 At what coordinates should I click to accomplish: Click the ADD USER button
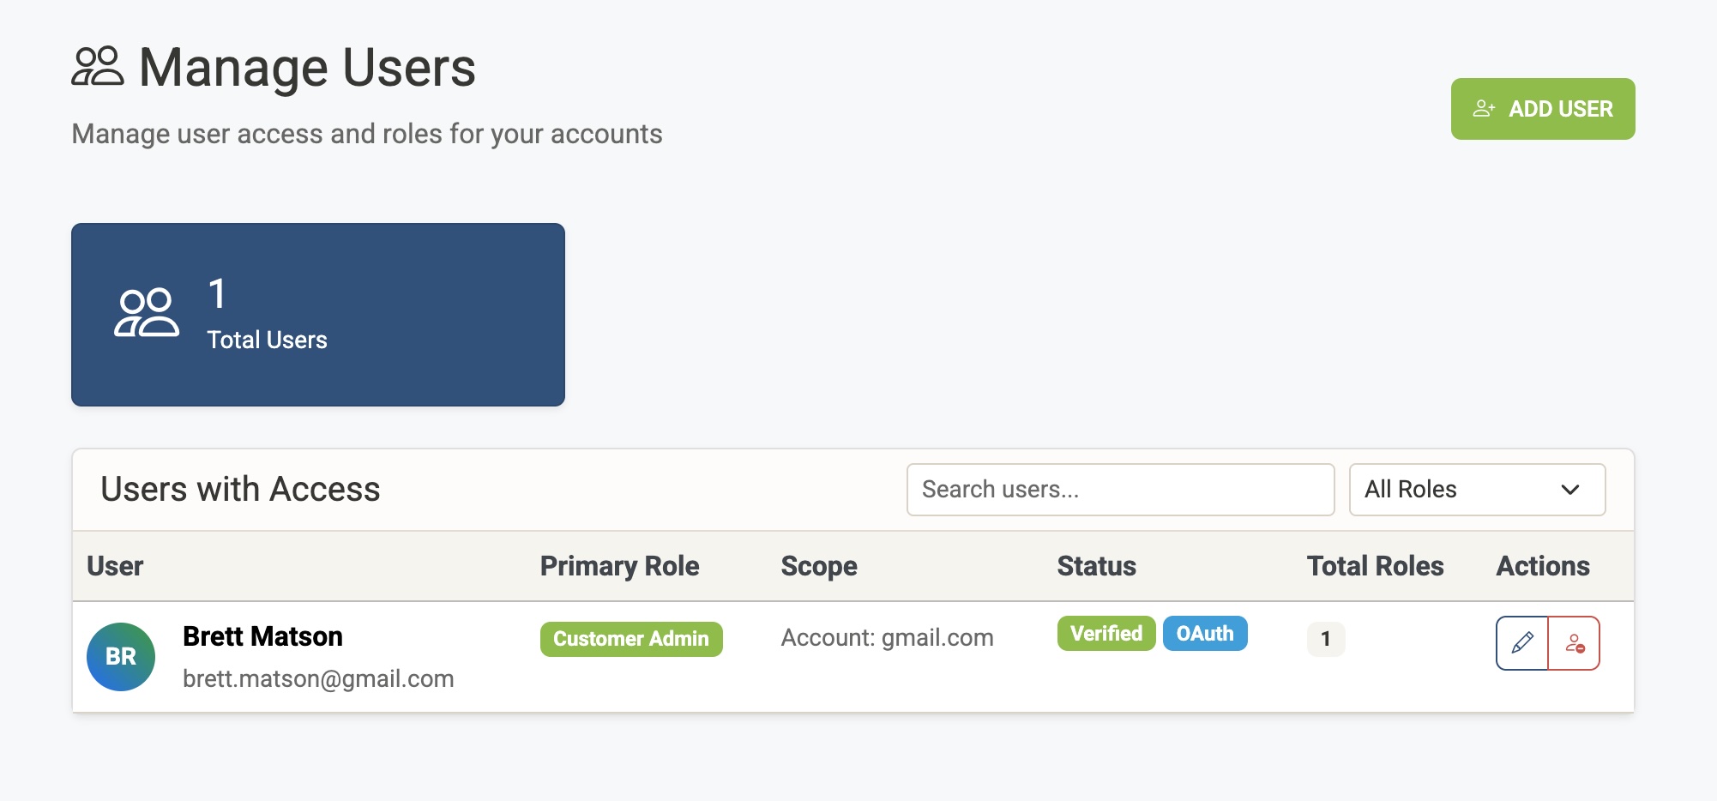pos(1542,108)
